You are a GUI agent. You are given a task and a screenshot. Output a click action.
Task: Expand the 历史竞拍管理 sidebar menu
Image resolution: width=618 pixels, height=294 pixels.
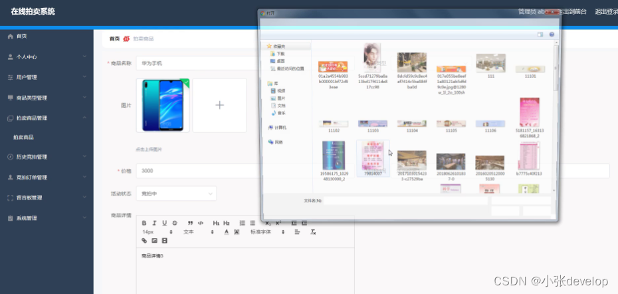pyautogui.click(x=47, y=157)
